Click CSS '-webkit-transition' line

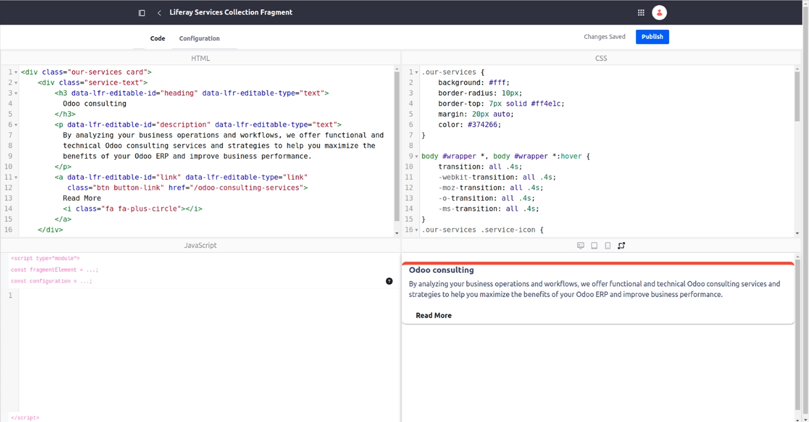tap(498, 178)
